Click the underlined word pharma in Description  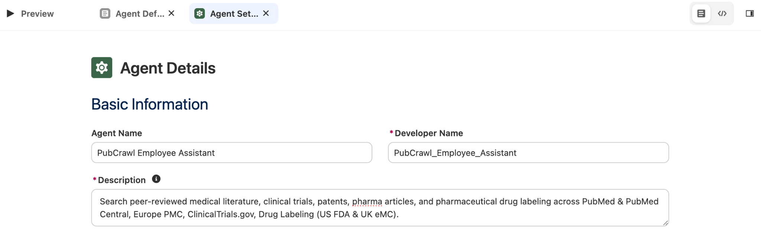click(x=367, y=202)
